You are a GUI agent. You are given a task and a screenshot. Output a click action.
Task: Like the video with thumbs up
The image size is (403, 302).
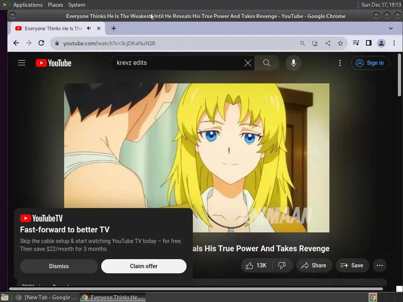[256, 265]
